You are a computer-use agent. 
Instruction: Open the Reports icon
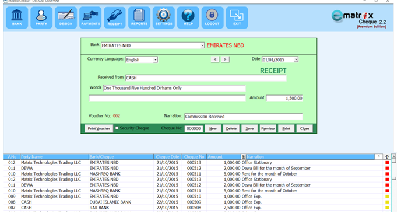[139, 17]
